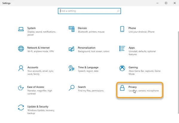Click the Devices keyboard and speaker icon
The height and width of the screenshot is (123, 179).
click(72, 29)
